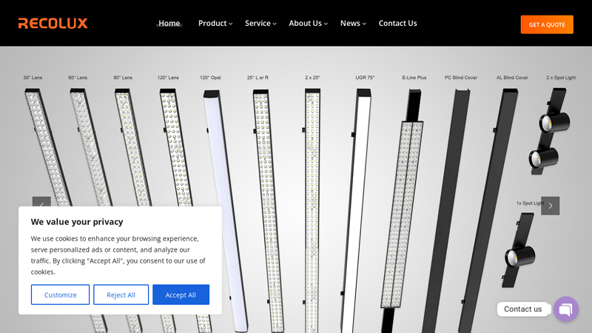The image size is (592, 333).
Task: Click Accept All cookies button
Action: point(181,295)
